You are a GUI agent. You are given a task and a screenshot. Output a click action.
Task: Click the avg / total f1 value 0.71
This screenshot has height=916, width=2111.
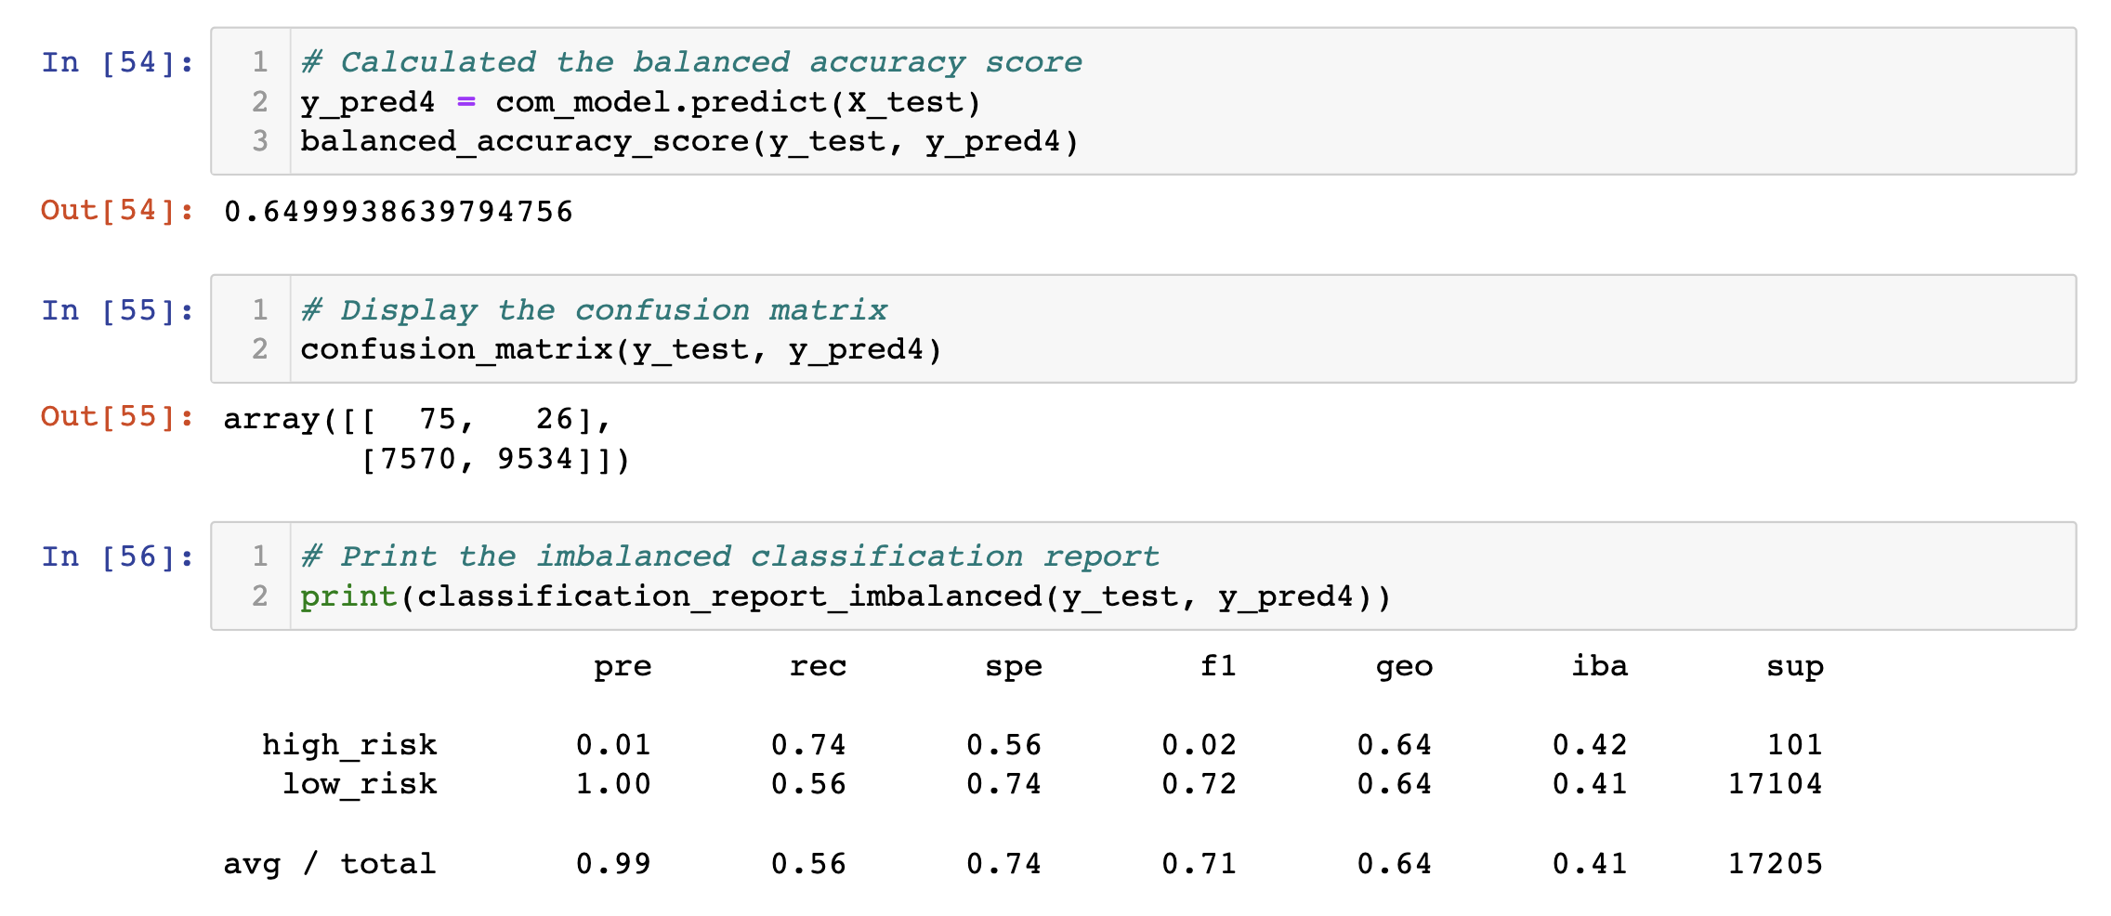(1200, 864)
